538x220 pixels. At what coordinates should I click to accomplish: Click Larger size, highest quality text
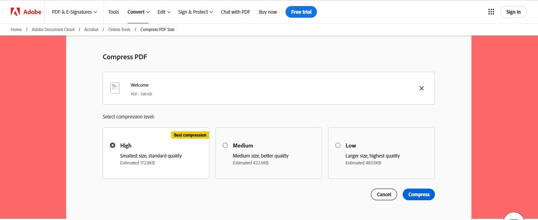[x=372, y=156]
